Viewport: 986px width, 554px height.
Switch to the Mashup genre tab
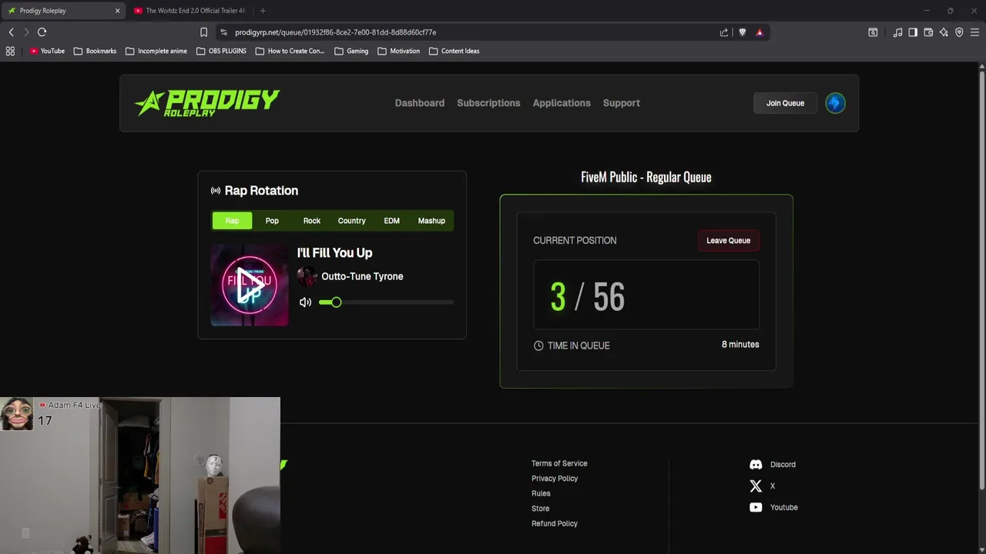click(431, 221)
